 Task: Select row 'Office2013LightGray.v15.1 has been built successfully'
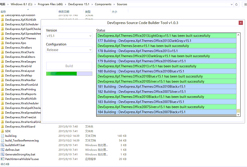pos(166,36)
